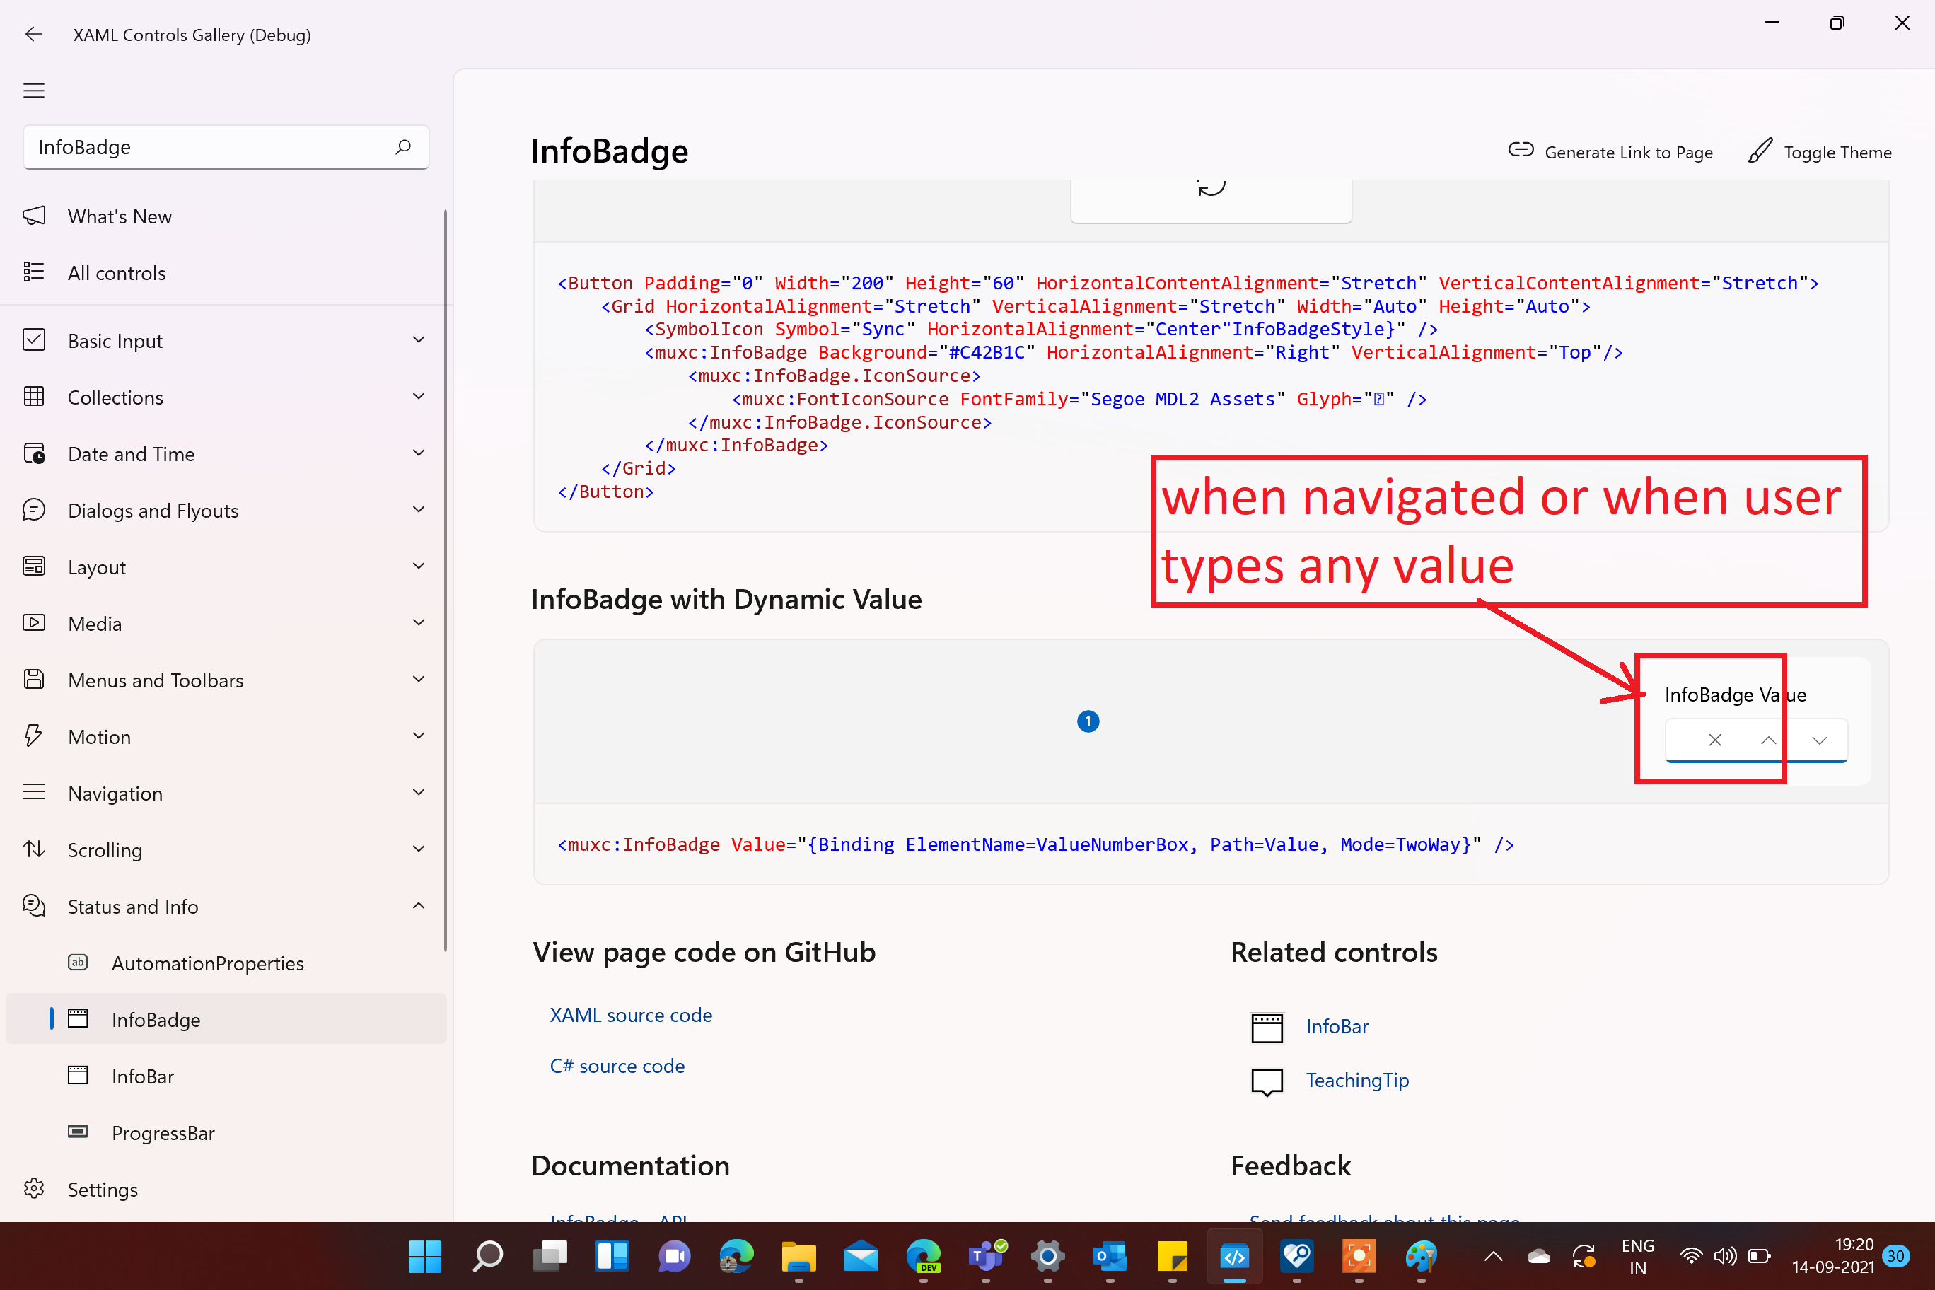
Task: Open the hamburger navigation menu
Action: [34, 91]
